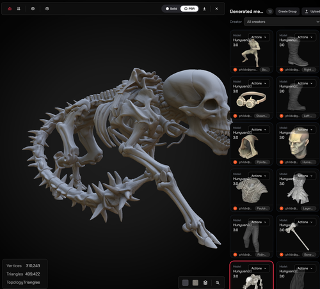
Task: Click creator avatar on the pauldron card
Action: [235, 208]
